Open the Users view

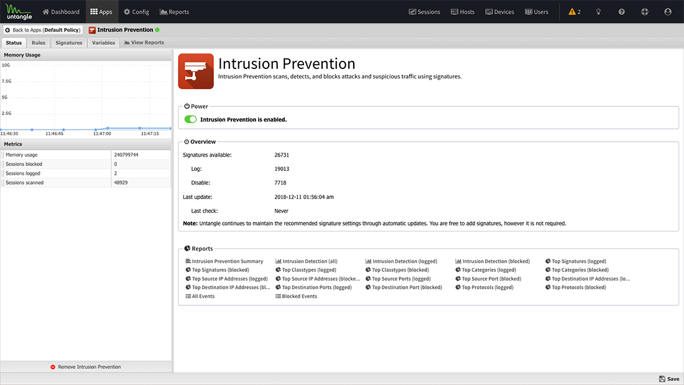[537, 12]
